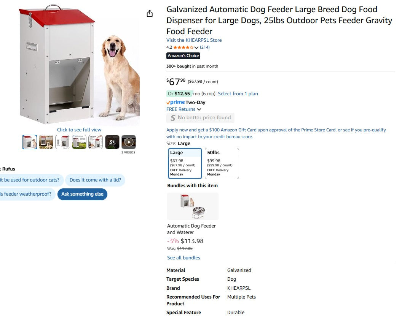
Task: Click the 'Ask something else' button
Action: pyautogui.click(x=82, y=194)
